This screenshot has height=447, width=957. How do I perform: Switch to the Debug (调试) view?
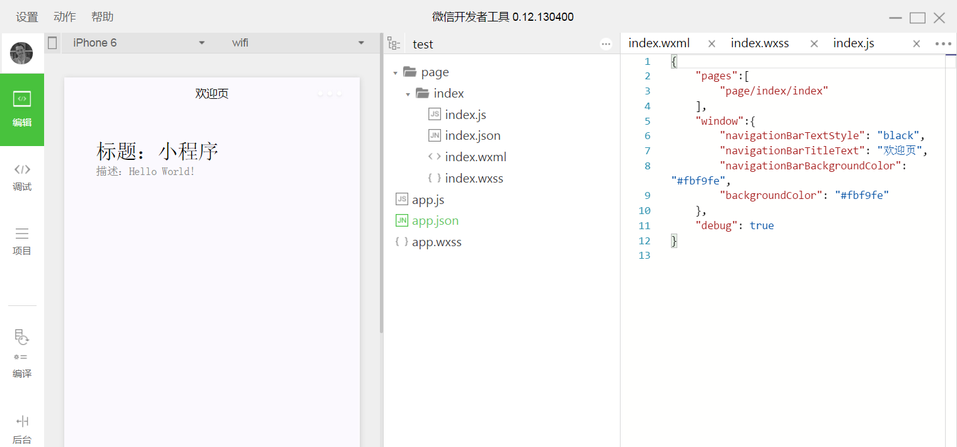22,177
